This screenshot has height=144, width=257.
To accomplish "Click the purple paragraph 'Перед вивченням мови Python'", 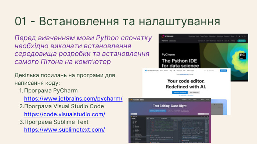I will pyautogui.click(x=83, y=50).
